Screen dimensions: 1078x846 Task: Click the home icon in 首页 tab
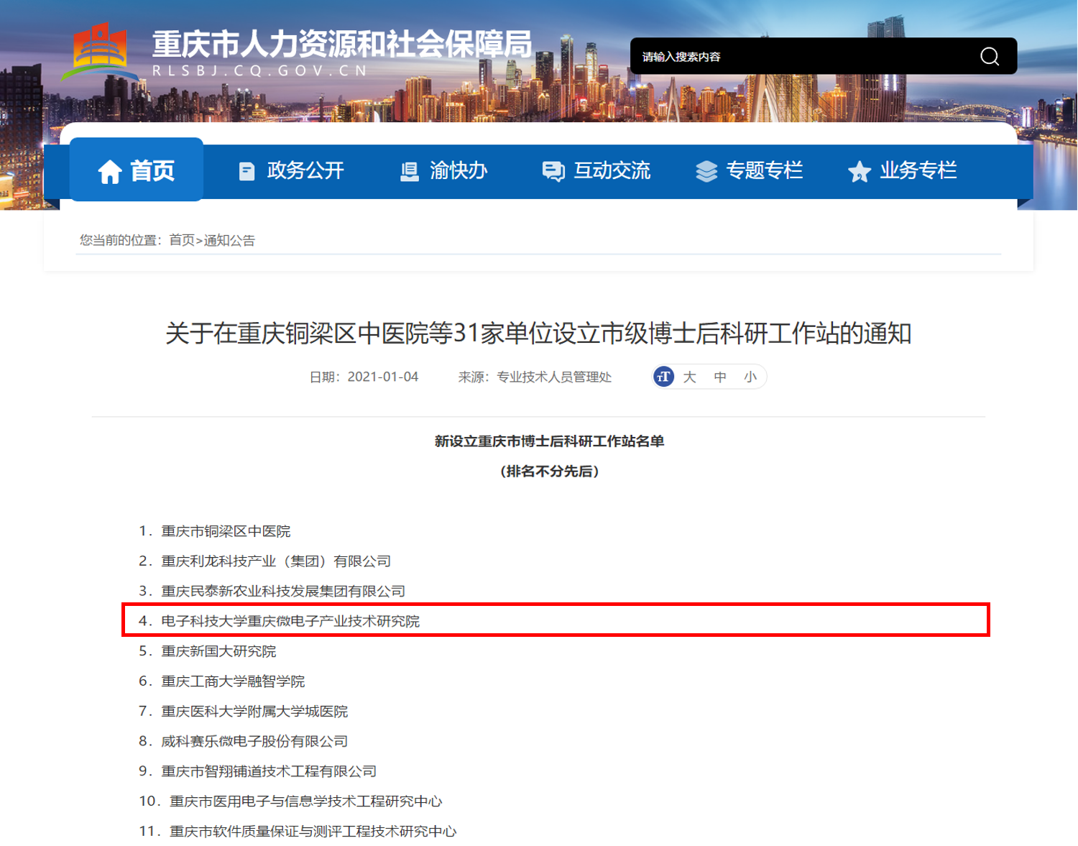[x=110, y=172]
